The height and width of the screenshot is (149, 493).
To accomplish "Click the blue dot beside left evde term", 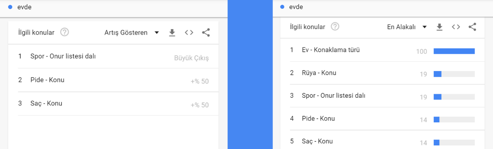I will click(x=10, y=7).
